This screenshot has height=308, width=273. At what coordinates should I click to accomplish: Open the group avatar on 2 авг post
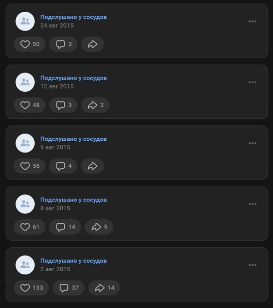[x=25, y=265]
